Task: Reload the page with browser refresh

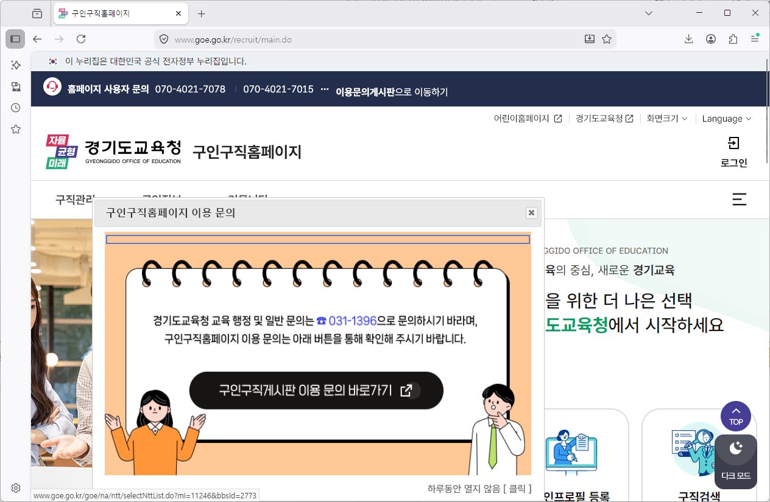Action: [x=81, y=39]
